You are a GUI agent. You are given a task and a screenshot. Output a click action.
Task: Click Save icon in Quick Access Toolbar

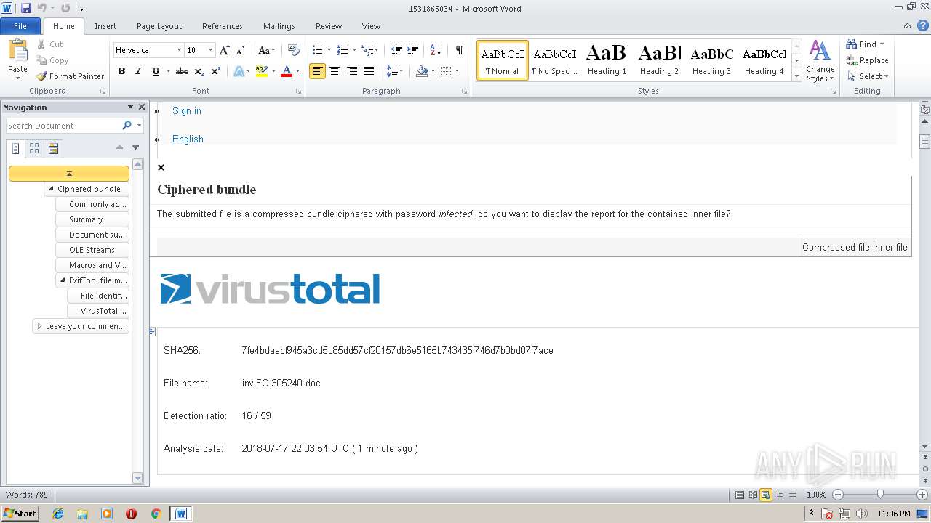[26, 8]
